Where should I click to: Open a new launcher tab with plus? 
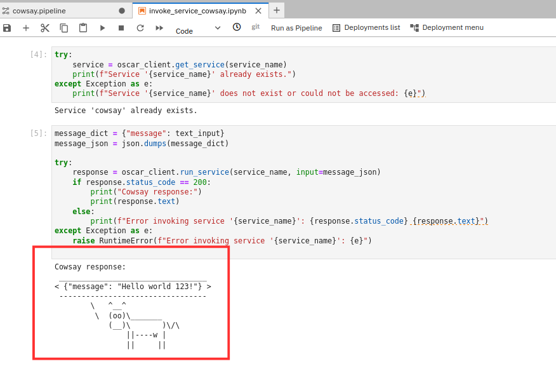277,10
